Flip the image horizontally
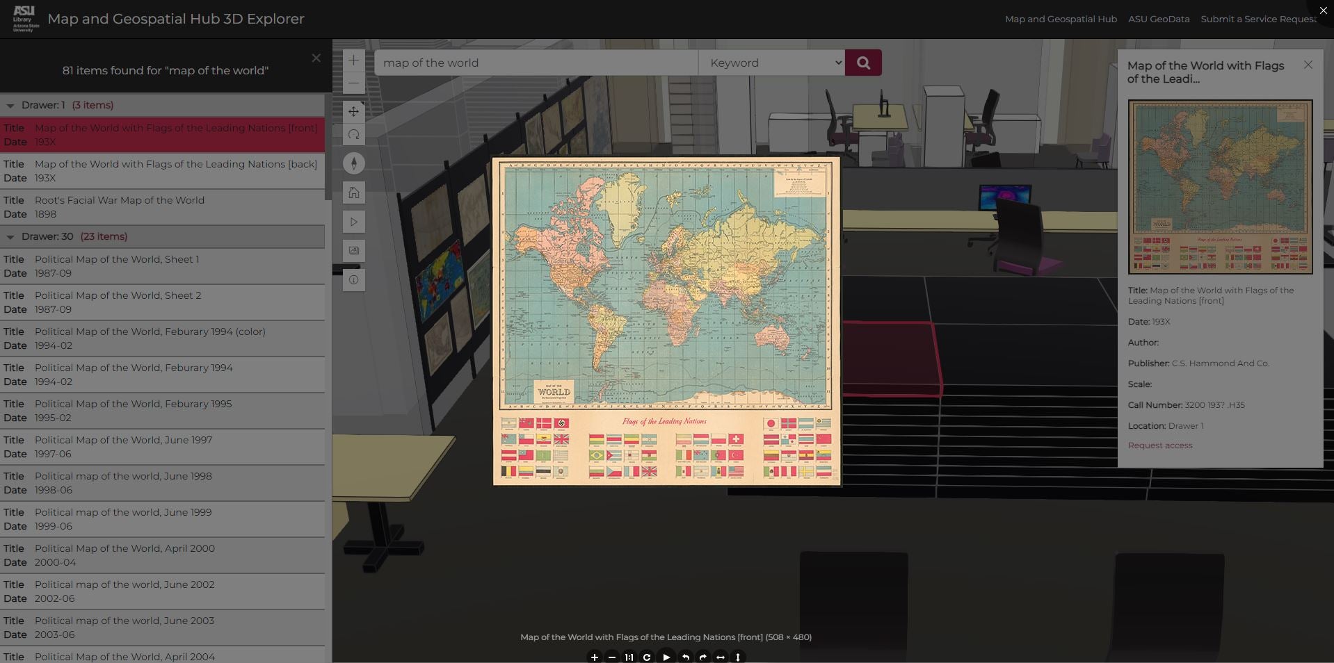This screenshot has height=663, width=1334. point(721,657)
